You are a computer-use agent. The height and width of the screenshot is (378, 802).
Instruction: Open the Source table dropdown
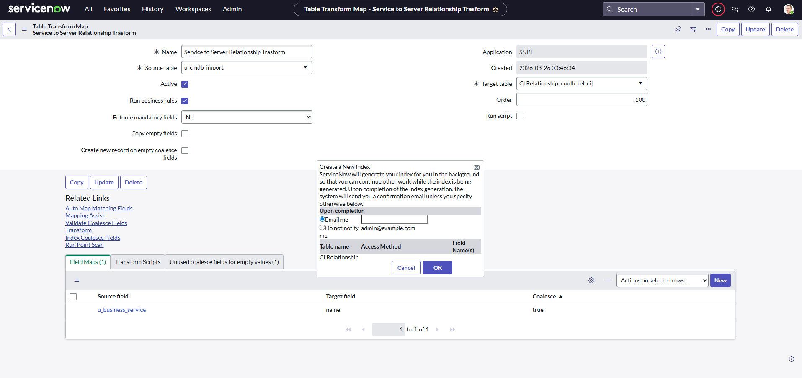point(247,67)
